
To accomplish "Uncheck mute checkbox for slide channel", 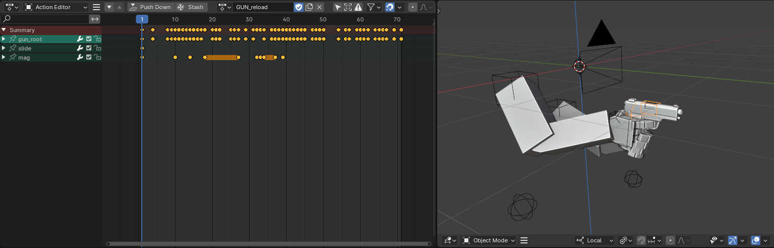I will 89,48.
